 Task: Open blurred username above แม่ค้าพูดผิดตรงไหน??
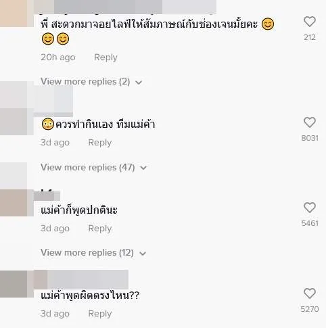click(81, 279)
